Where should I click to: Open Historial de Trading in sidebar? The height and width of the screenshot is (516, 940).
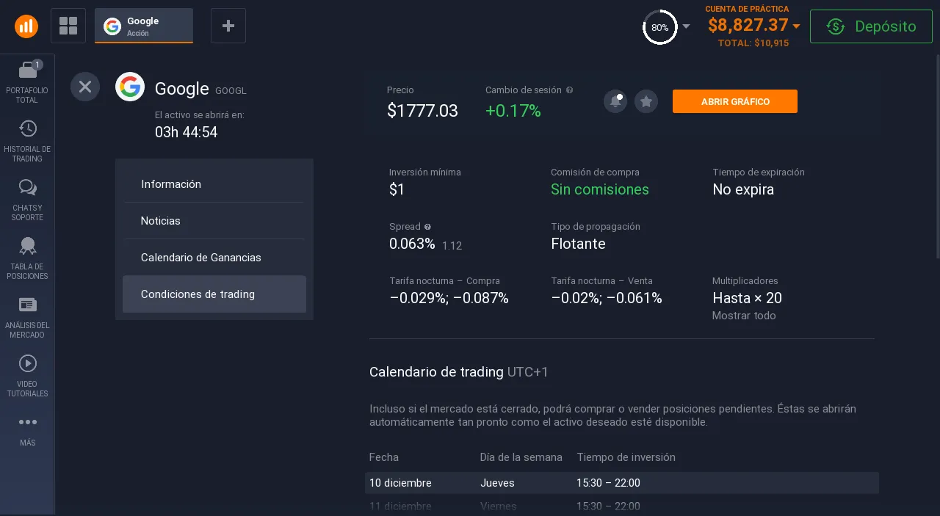tap(27, 141)
